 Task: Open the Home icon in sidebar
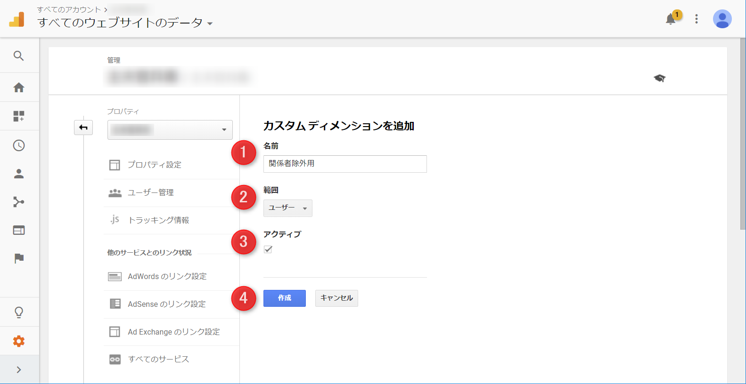pos(19,88)
